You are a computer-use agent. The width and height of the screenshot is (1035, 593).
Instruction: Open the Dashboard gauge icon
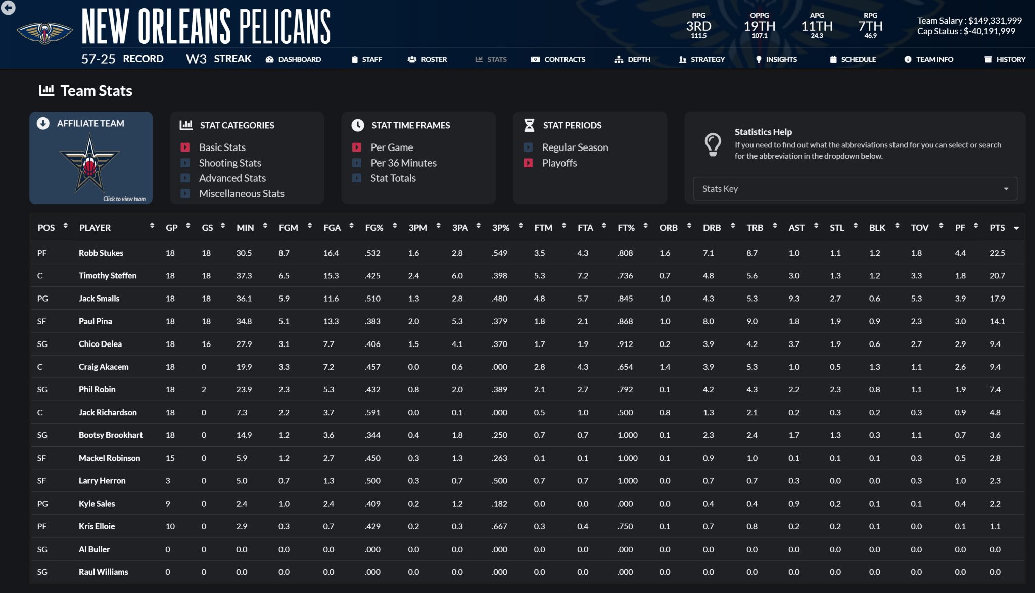[x=269, y=60]
